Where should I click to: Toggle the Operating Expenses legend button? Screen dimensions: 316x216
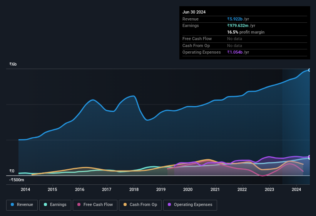coord(190,205)
